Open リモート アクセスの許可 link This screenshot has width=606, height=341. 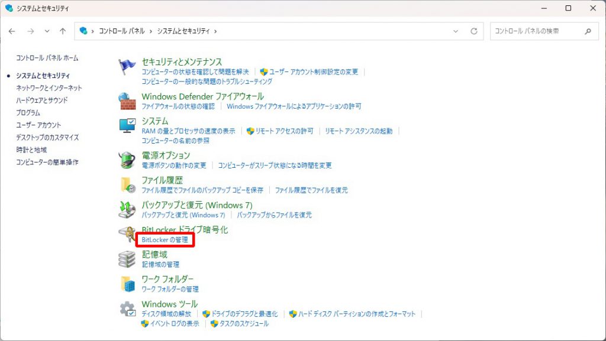click(x=284, y=131)
